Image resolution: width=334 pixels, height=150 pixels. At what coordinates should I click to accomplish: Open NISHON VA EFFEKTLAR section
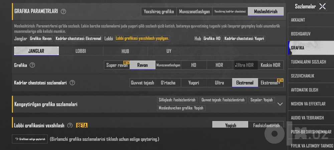click(x=311, y=104)
